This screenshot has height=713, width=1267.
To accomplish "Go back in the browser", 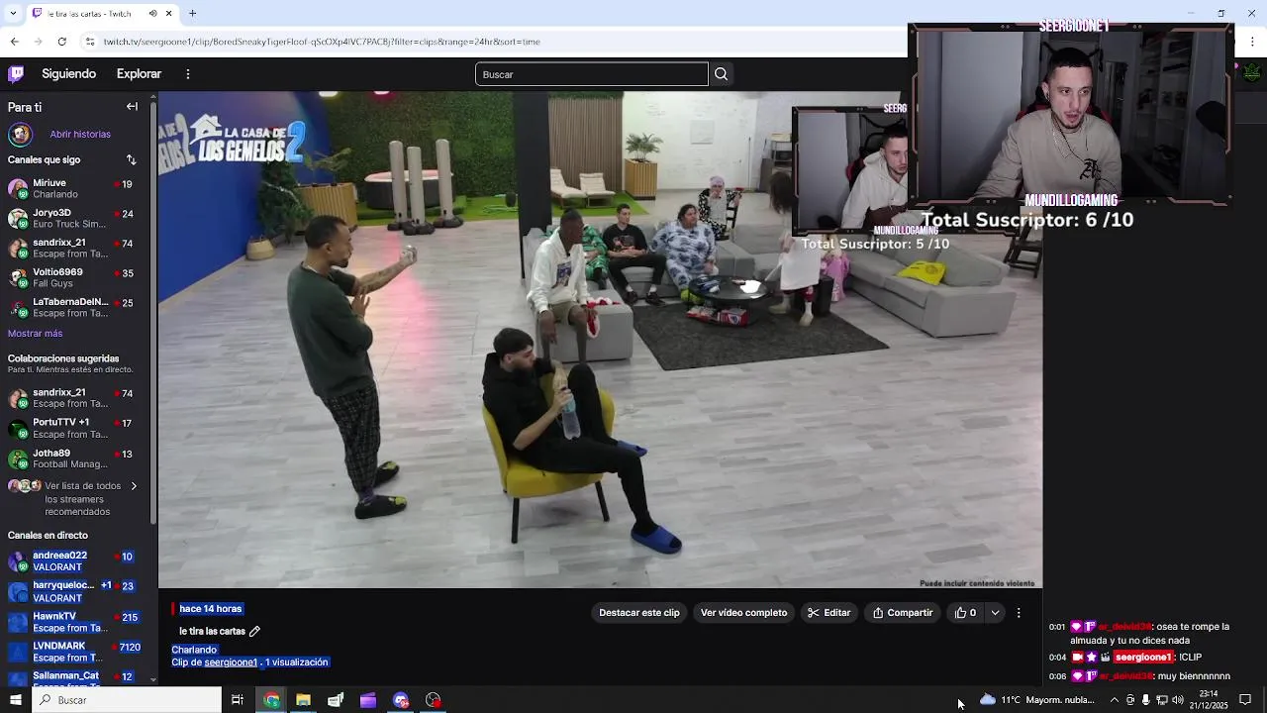I will click(14, 42).
